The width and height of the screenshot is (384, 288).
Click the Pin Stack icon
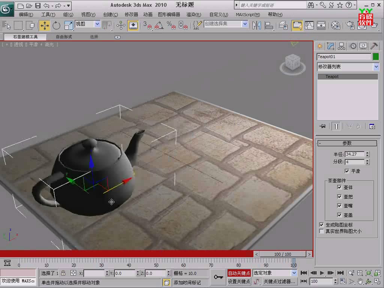pyautogui.click(x=322, y=126)
